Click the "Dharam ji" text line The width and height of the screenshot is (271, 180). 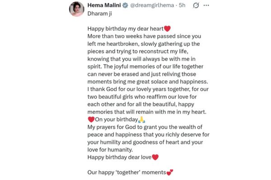click(x=99, y=13)
